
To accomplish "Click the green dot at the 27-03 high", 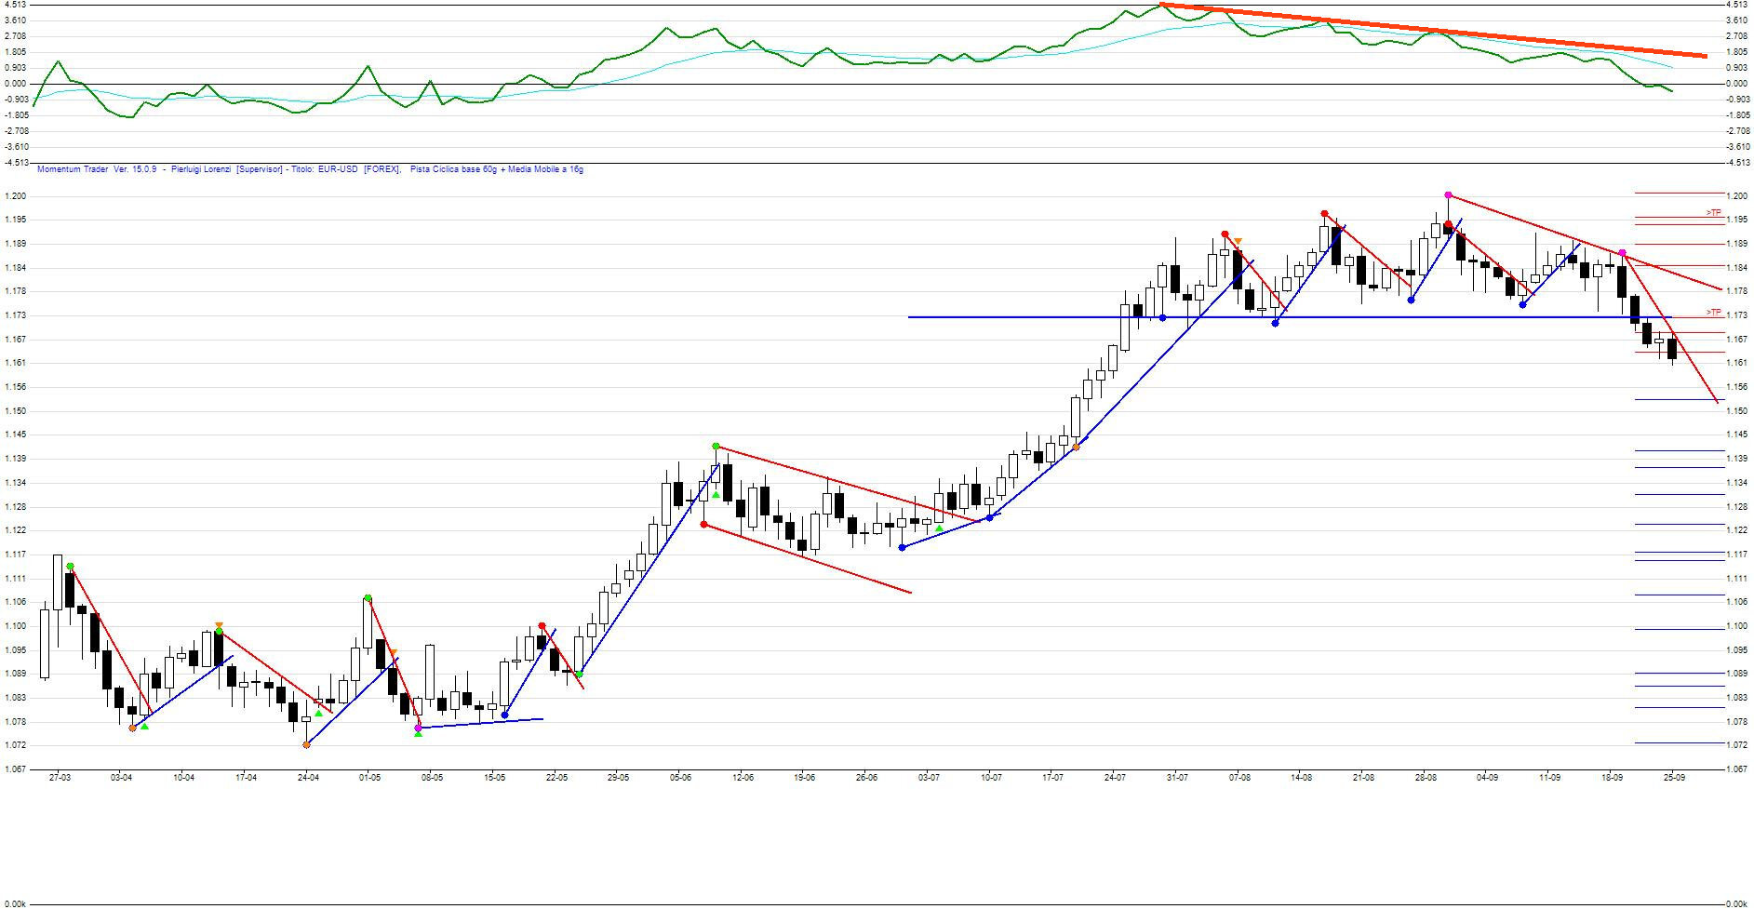I will pos(70,567).
